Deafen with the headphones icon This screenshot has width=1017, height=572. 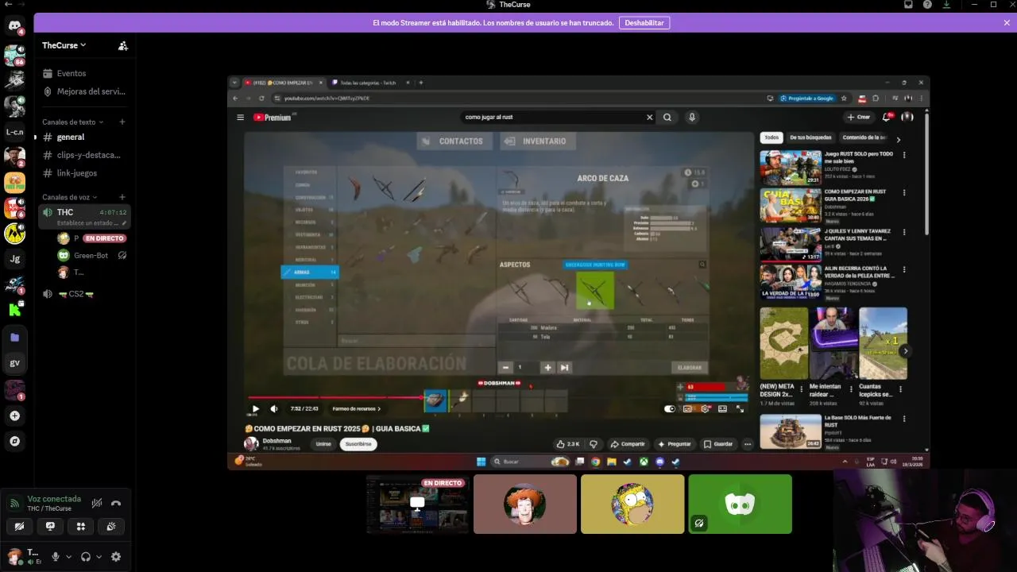click(x=86, y=557)
